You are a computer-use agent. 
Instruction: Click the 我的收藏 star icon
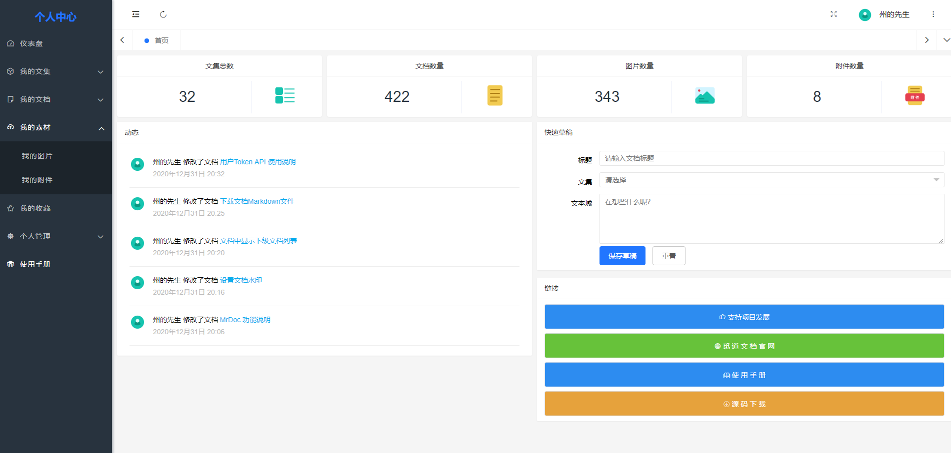(10, 208)
